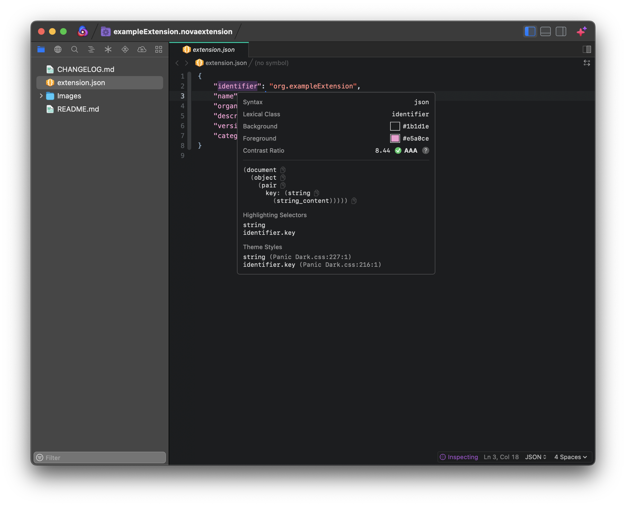Viewport: 626px width, 506px height.
Task: Click the contrast ratio help question mark
Action: click(x=425, y=150)
